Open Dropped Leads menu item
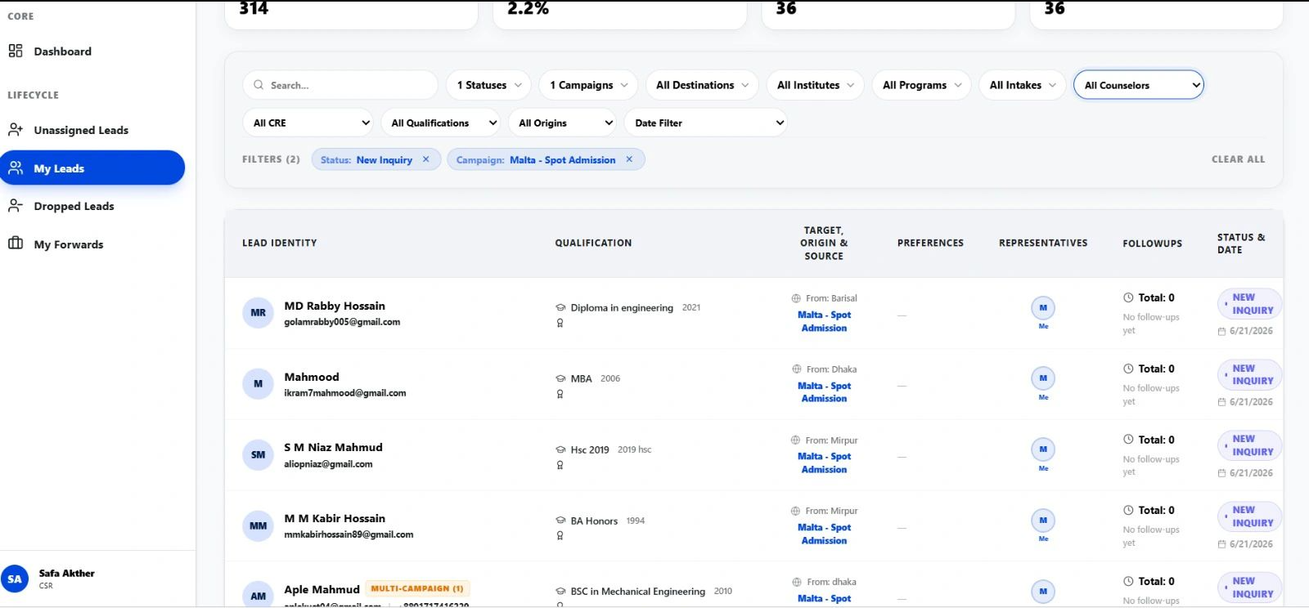Screen dimensions: 1309x608 tap(74, 206)
